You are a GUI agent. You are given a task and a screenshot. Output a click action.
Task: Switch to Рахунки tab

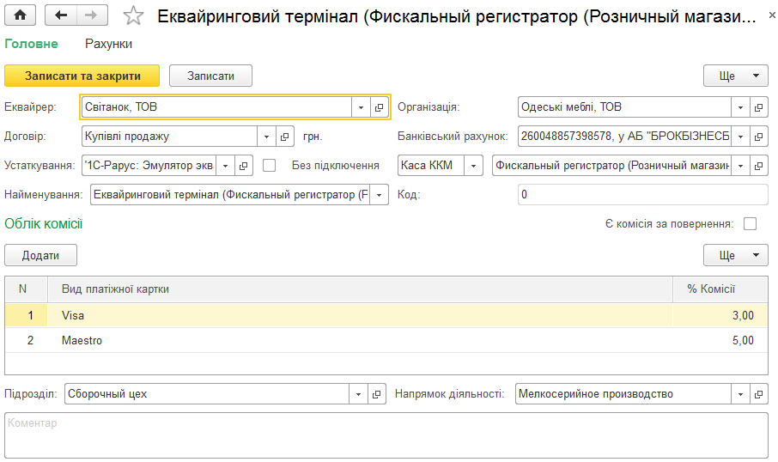109,44
